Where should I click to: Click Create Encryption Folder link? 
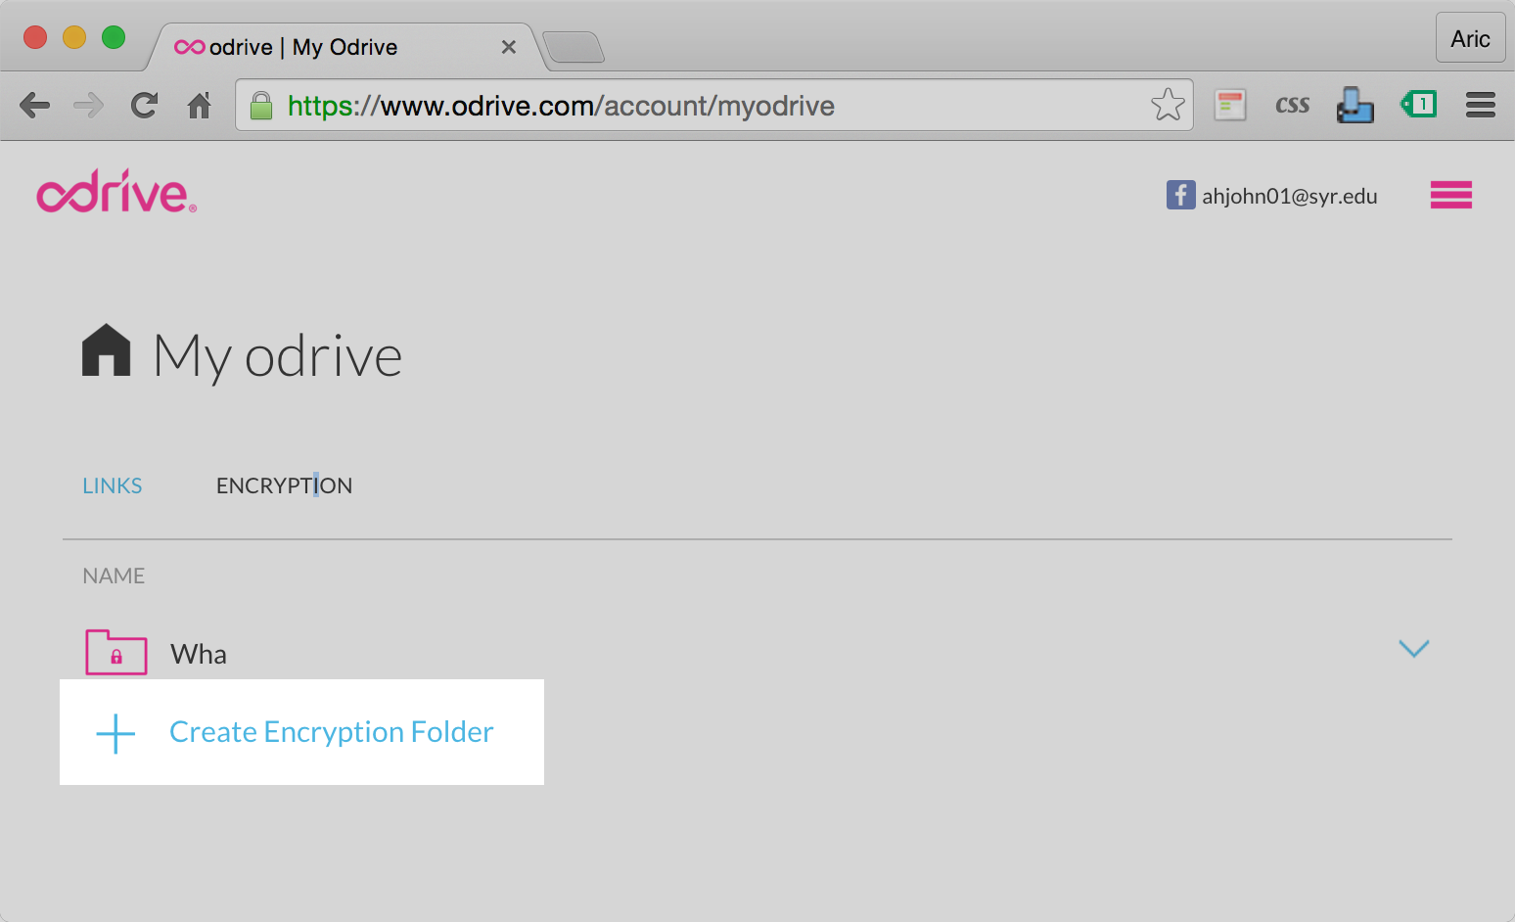(x=331, y=732)
